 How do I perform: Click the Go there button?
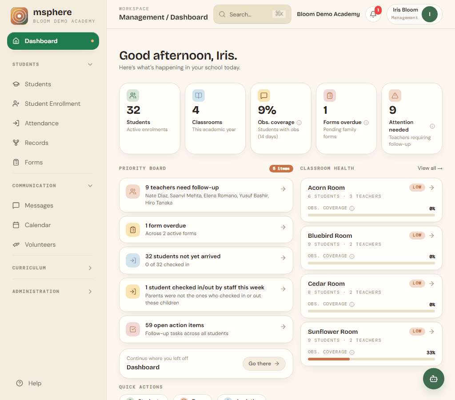(x=264, y=364)
